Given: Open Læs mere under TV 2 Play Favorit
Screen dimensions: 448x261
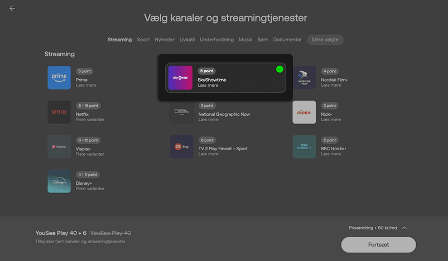Looking at the screenshot, I should coord(209,154).
